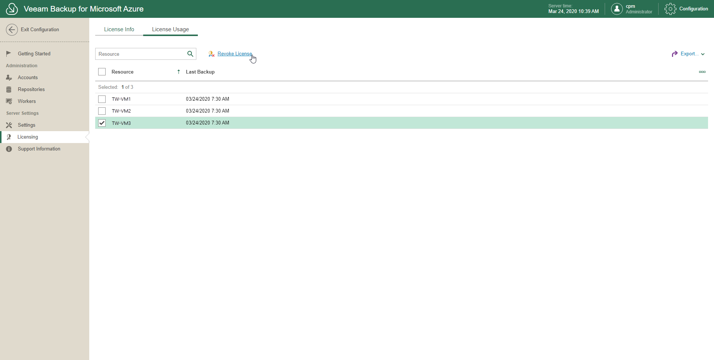Toggle sort arrow on Resource column

tap(178, 72)
